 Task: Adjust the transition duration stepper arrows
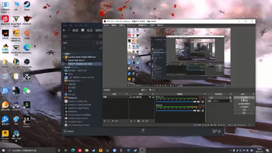tap(230, 101)
